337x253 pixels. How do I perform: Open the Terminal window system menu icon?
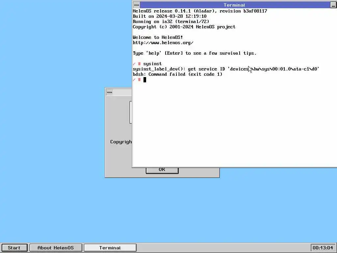137,5
